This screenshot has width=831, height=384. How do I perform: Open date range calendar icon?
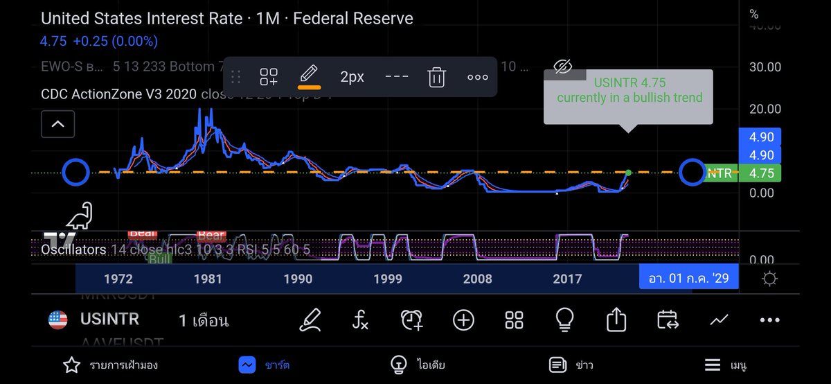pyautogui.click(x=668, y=320)
